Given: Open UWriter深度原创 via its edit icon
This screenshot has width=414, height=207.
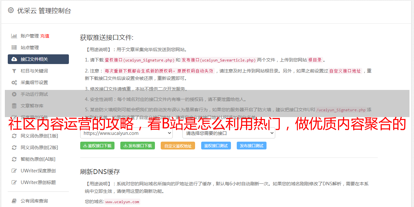Looking at the screenshot, I should tap(14, 171).
